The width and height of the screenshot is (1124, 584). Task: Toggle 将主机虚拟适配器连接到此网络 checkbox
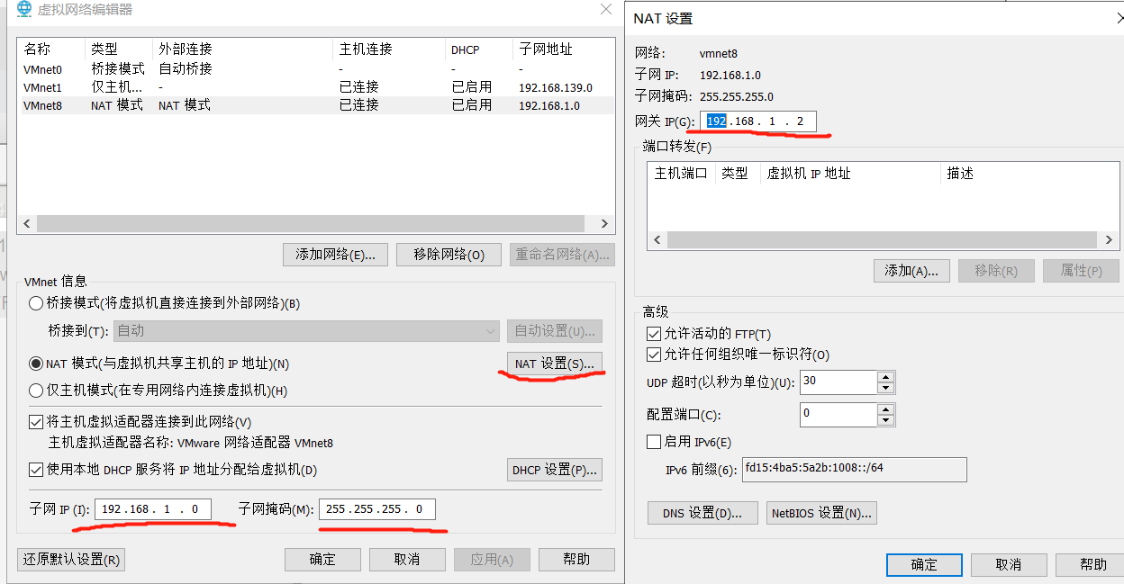point(36,421)
